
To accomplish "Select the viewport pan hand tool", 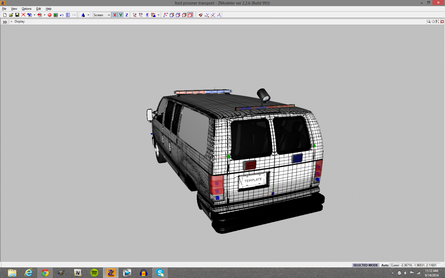I will pos(433,21).
